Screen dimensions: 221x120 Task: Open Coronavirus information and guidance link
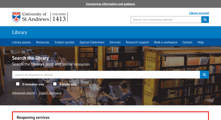tap(110, 4)
